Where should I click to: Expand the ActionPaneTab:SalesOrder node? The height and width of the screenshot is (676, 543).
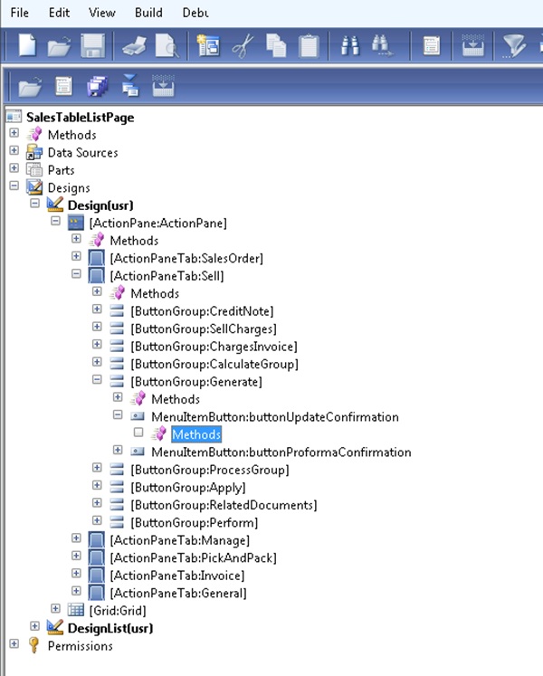click(77, 258)
